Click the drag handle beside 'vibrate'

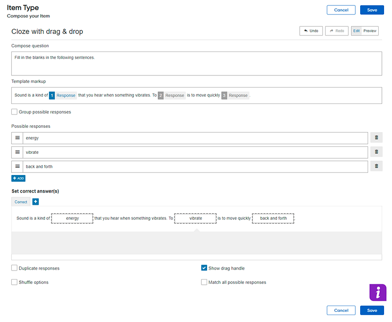point(17,152)
